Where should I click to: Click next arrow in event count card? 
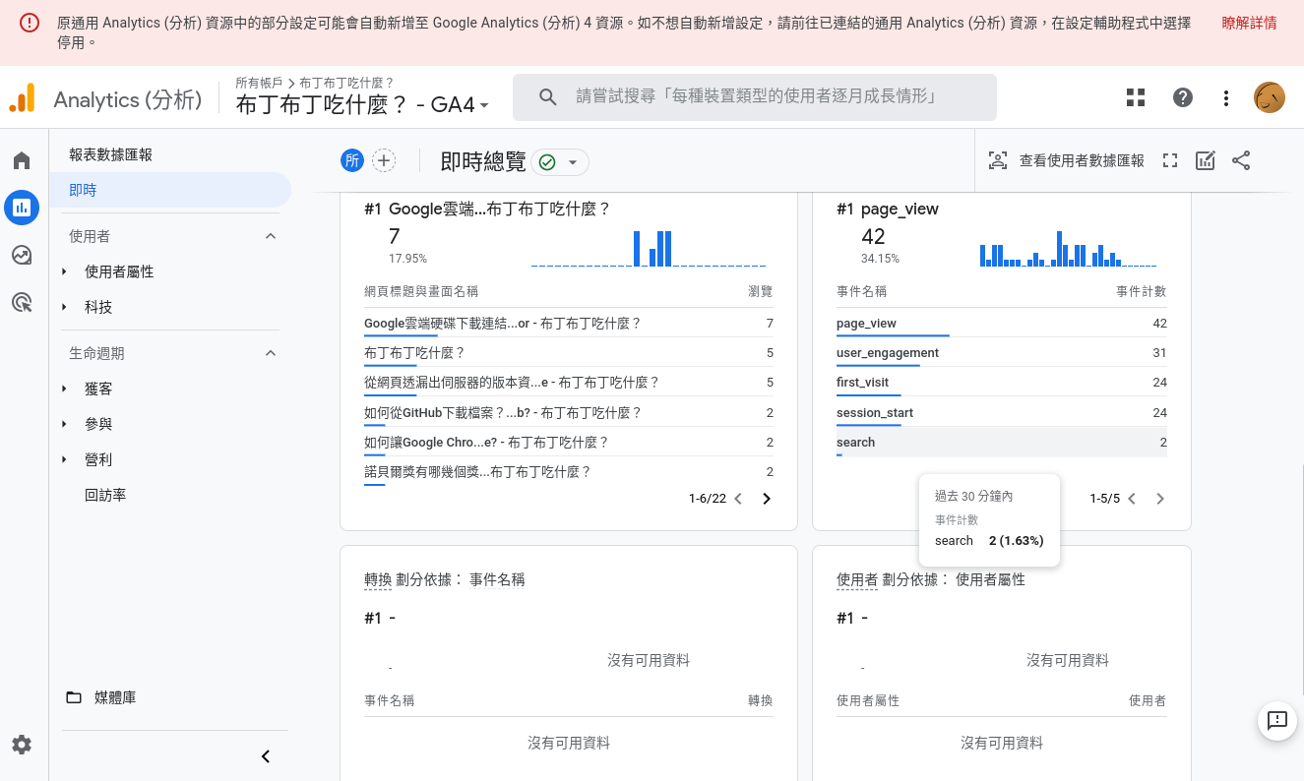1160,499
